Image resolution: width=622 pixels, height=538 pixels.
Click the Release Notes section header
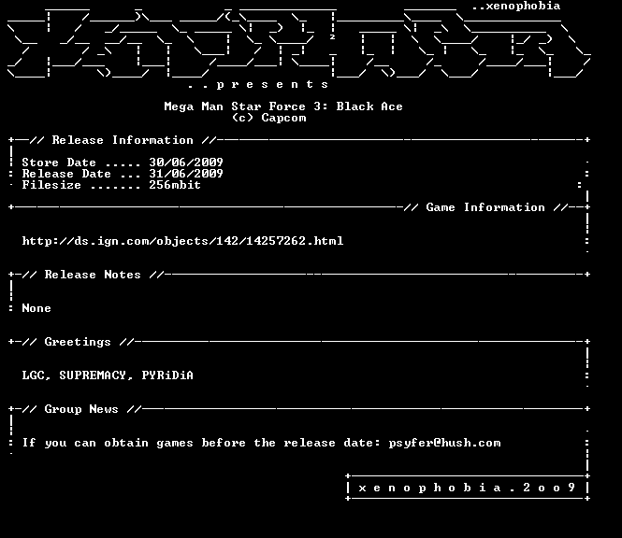point(93,275)
